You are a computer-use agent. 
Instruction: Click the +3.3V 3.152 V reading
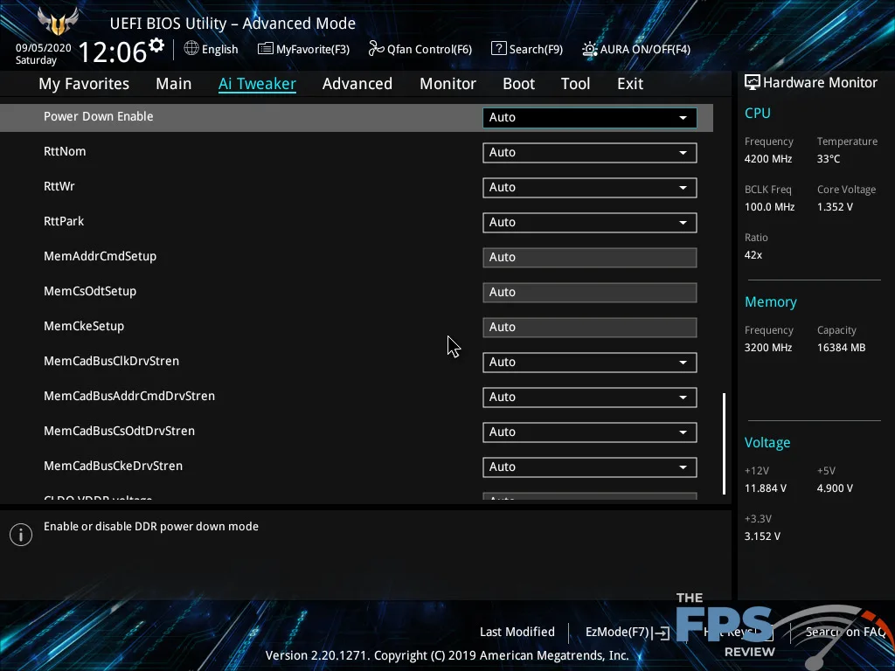tap(762, 536)
